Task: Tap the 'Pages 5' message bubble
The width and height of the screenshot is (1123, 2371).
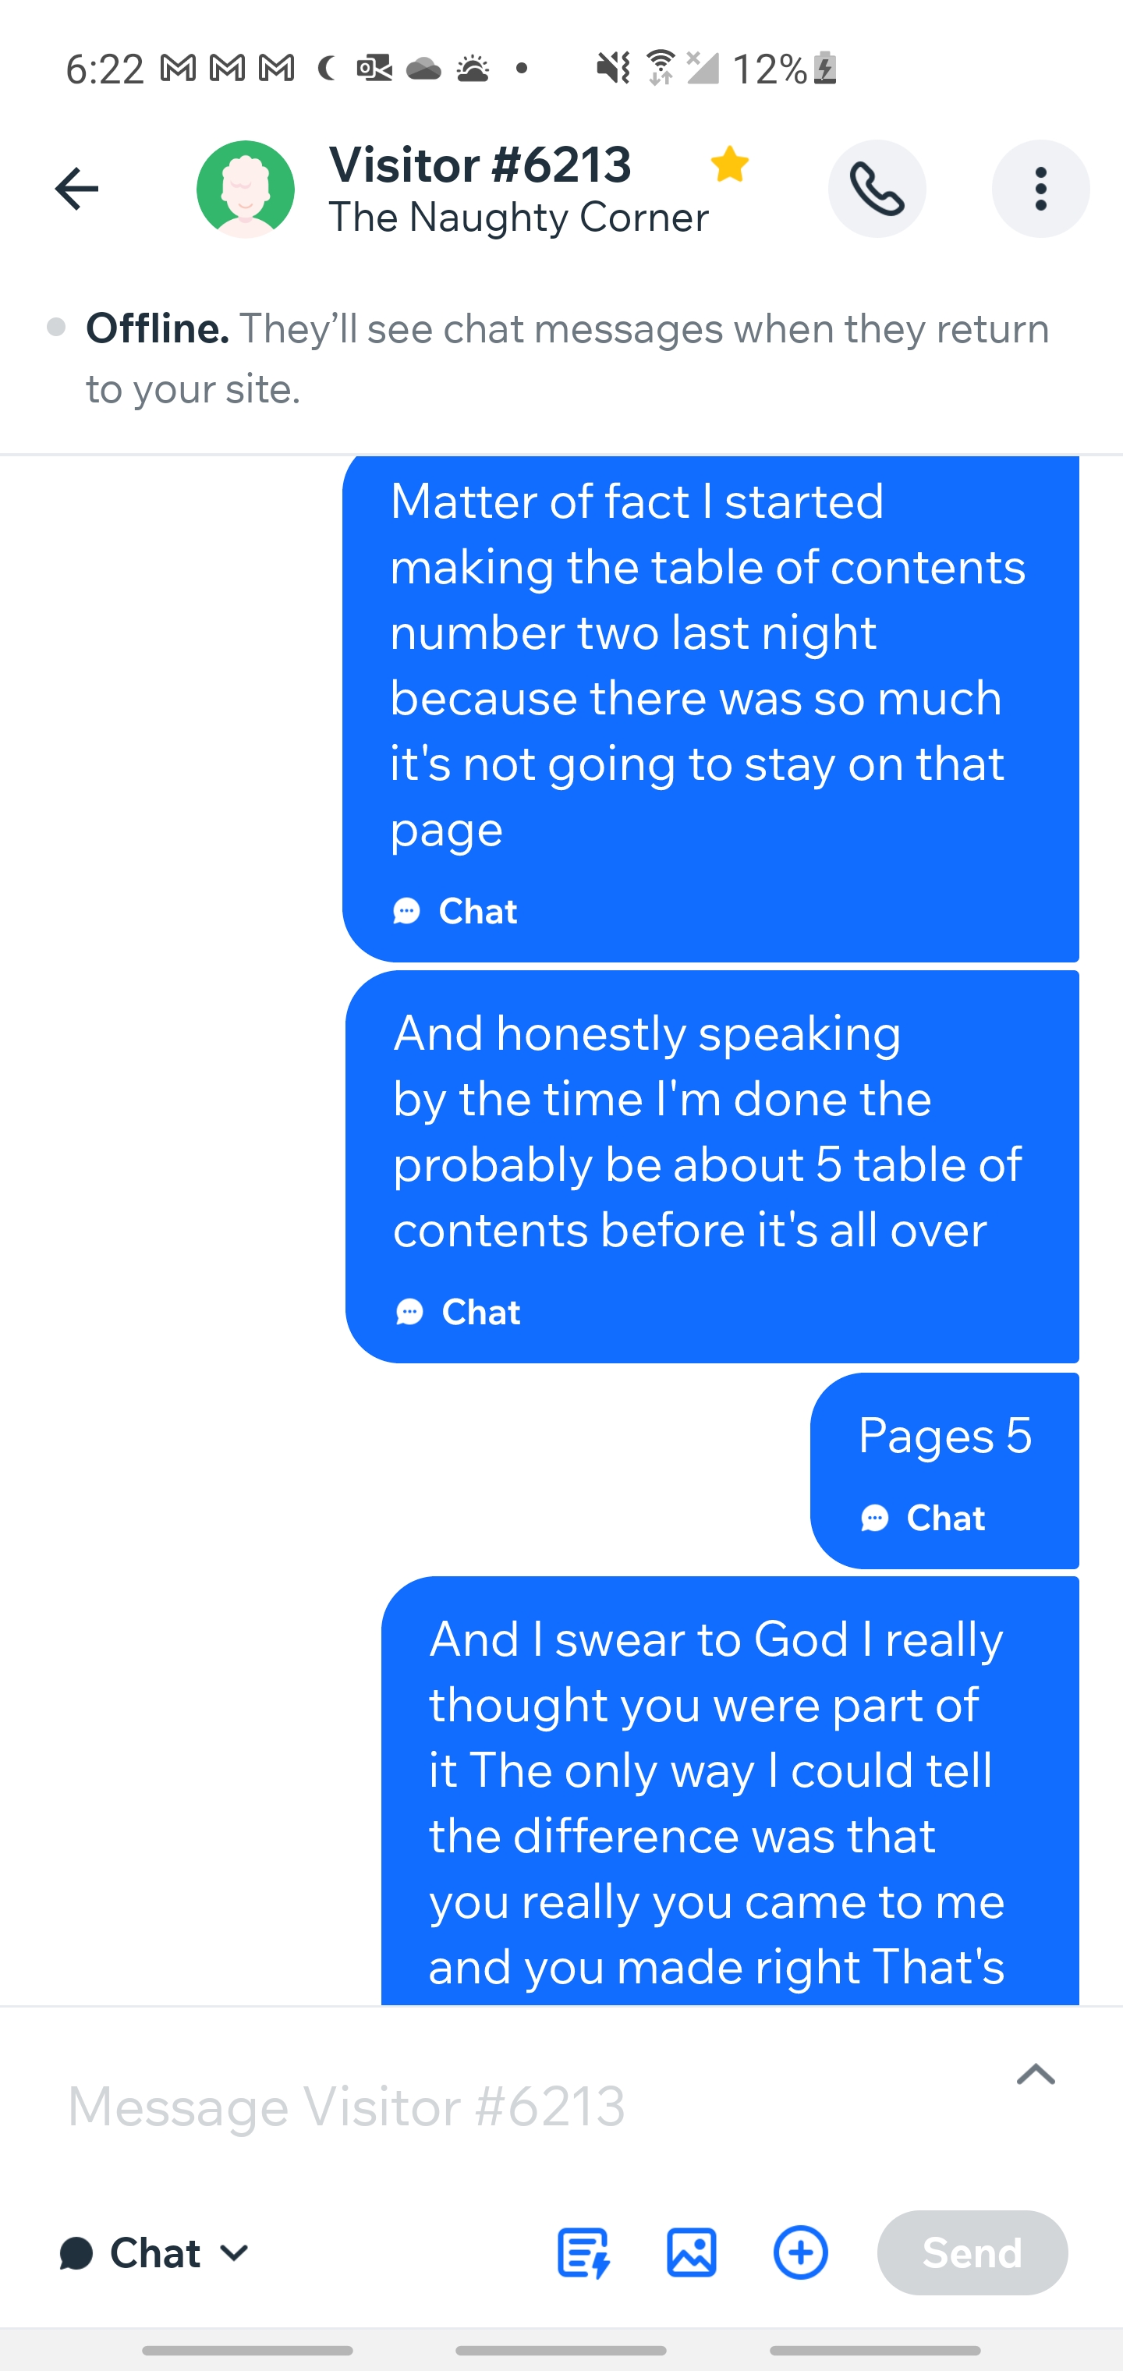Action: tap(944, 1469)
